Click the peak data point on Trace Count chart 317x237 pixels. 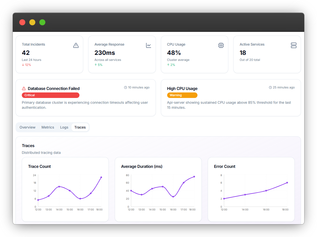pos(101,177)
